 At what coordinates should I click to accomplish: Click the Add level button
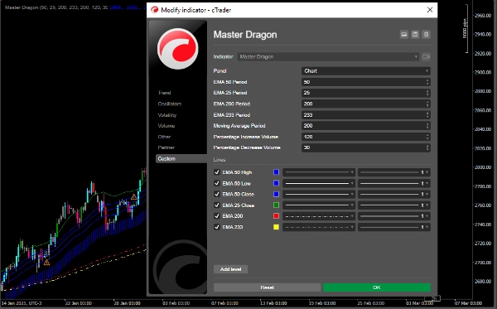(231, 269)
